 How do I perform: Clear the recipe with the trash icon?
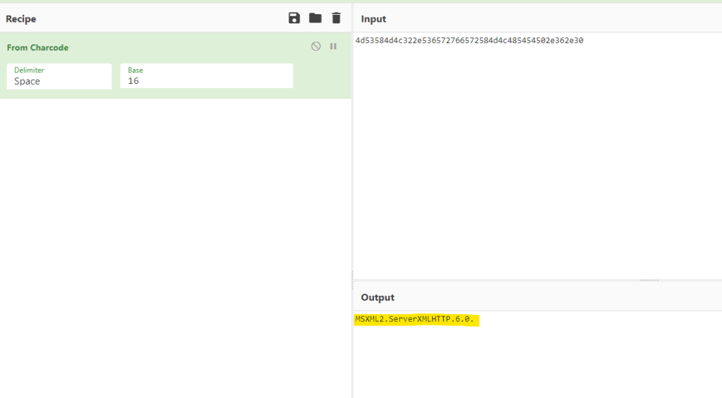[336, 18]
